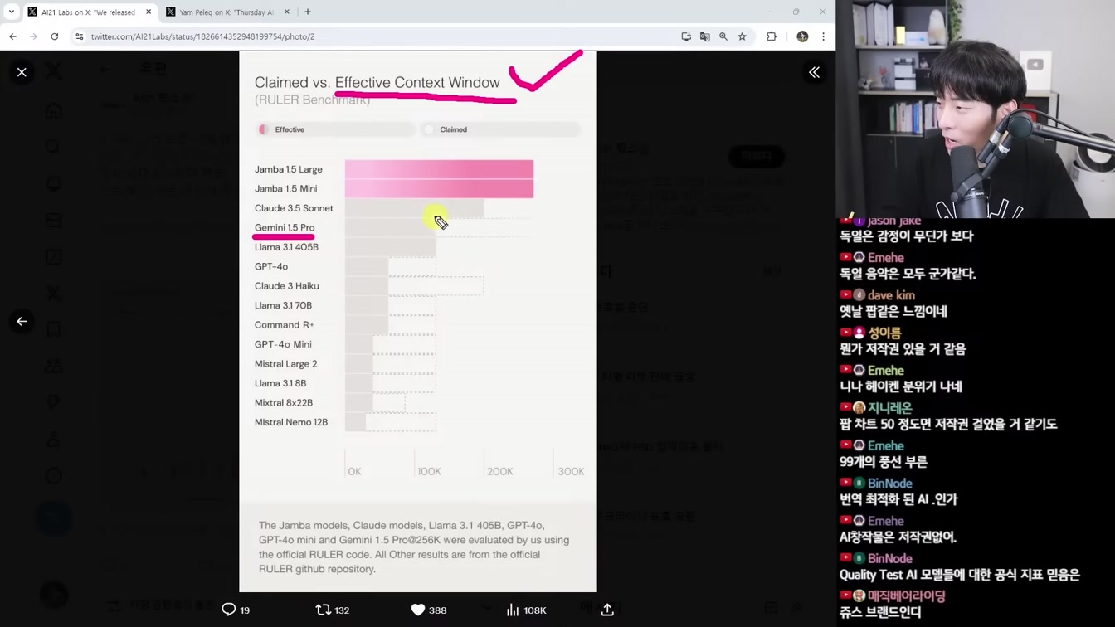This screenshot has height=627, width=1115.
Task: Collapse the side panel with the double chevron
Action: tap(814, 72)
